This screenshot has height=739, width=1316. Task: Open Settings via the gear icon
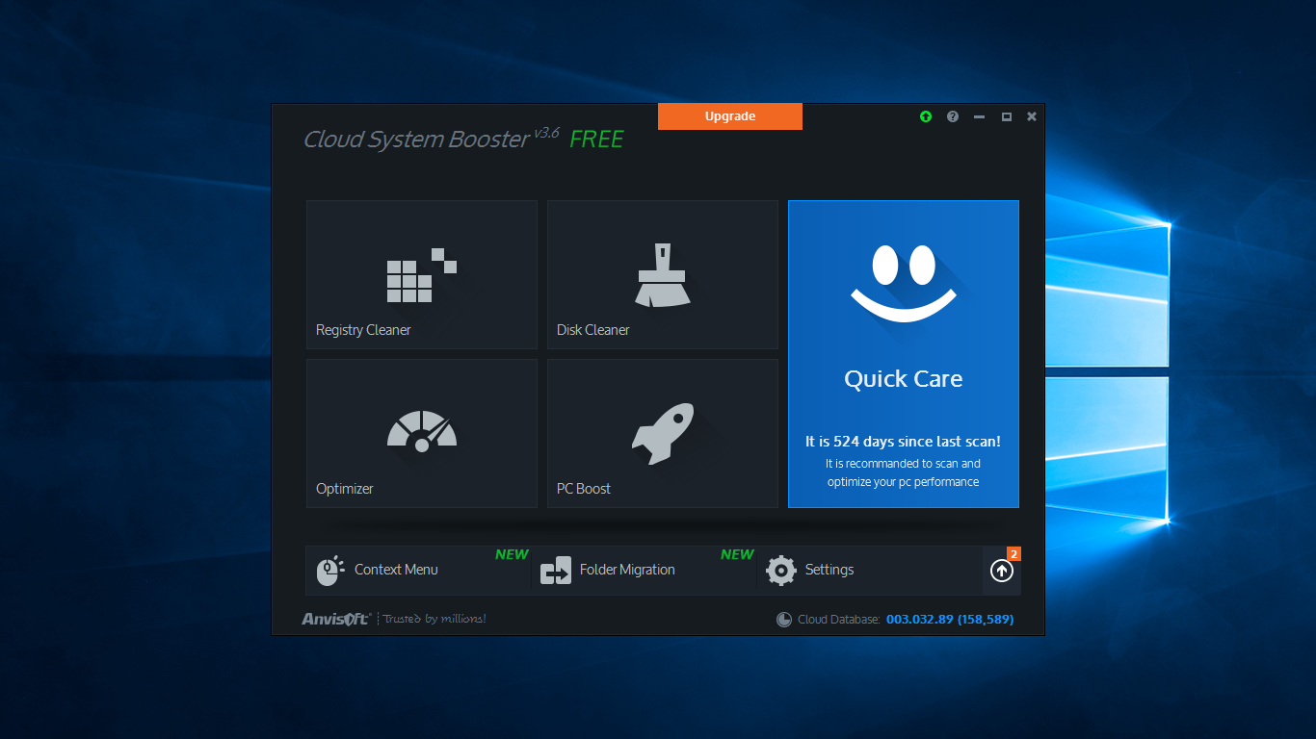point(781,571)
